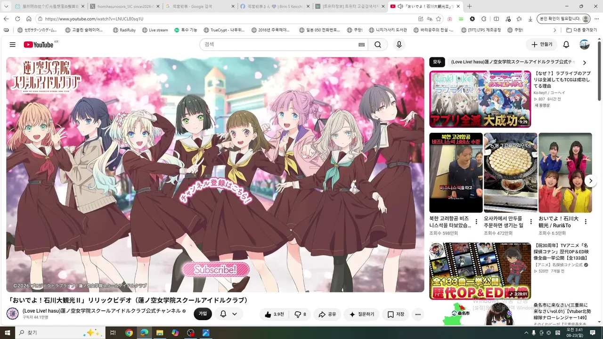Image resolution: width=603 pixels, height=339 pixels.
Task: Open the アプリ全滅 大成功 video thumbnail
Action: tap(480, 99)
